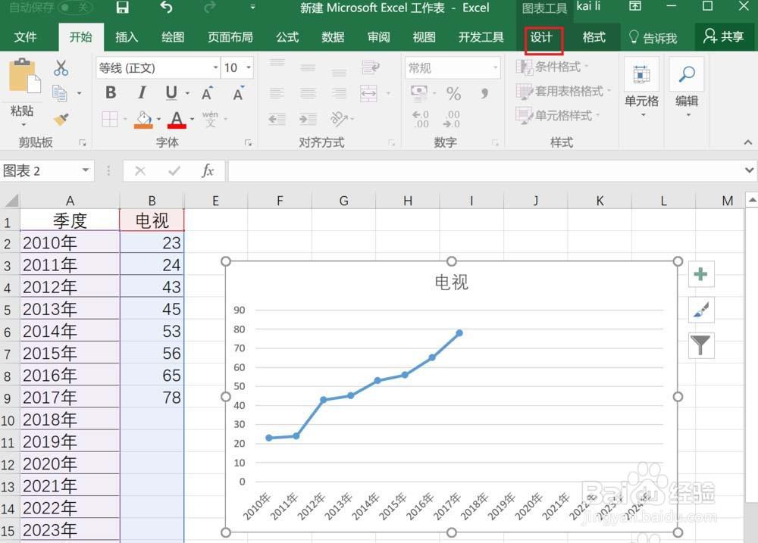Screen dimensions: 758x543
Task: Click the Format Painter brush icon
Action: pos(61,119)
